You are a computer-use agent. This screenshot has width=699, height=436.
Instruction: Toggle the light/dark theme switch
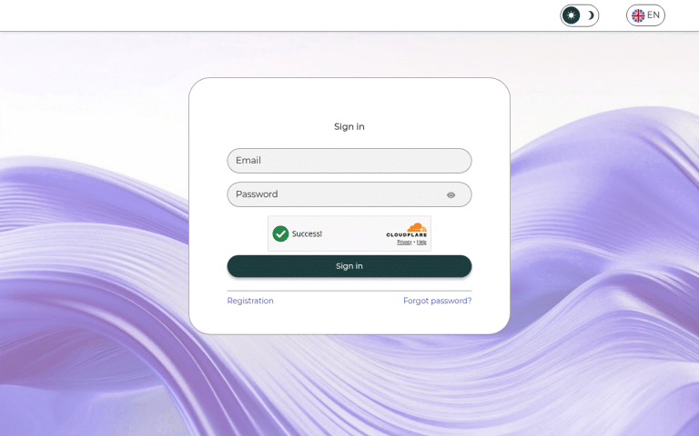click(580, 15)
